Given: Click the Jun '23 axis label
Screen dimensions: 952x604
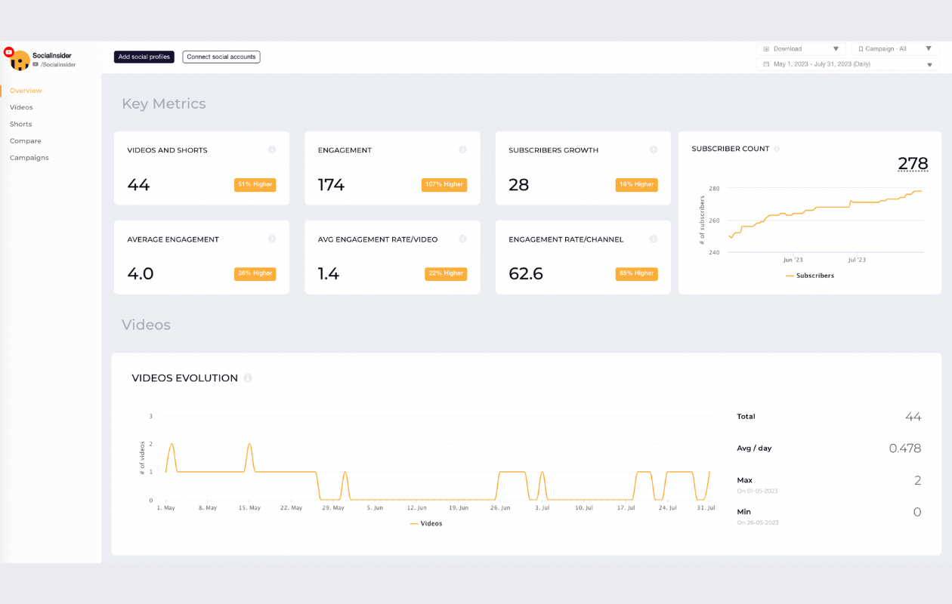Looking at the screenshot, I should [793, 260].
